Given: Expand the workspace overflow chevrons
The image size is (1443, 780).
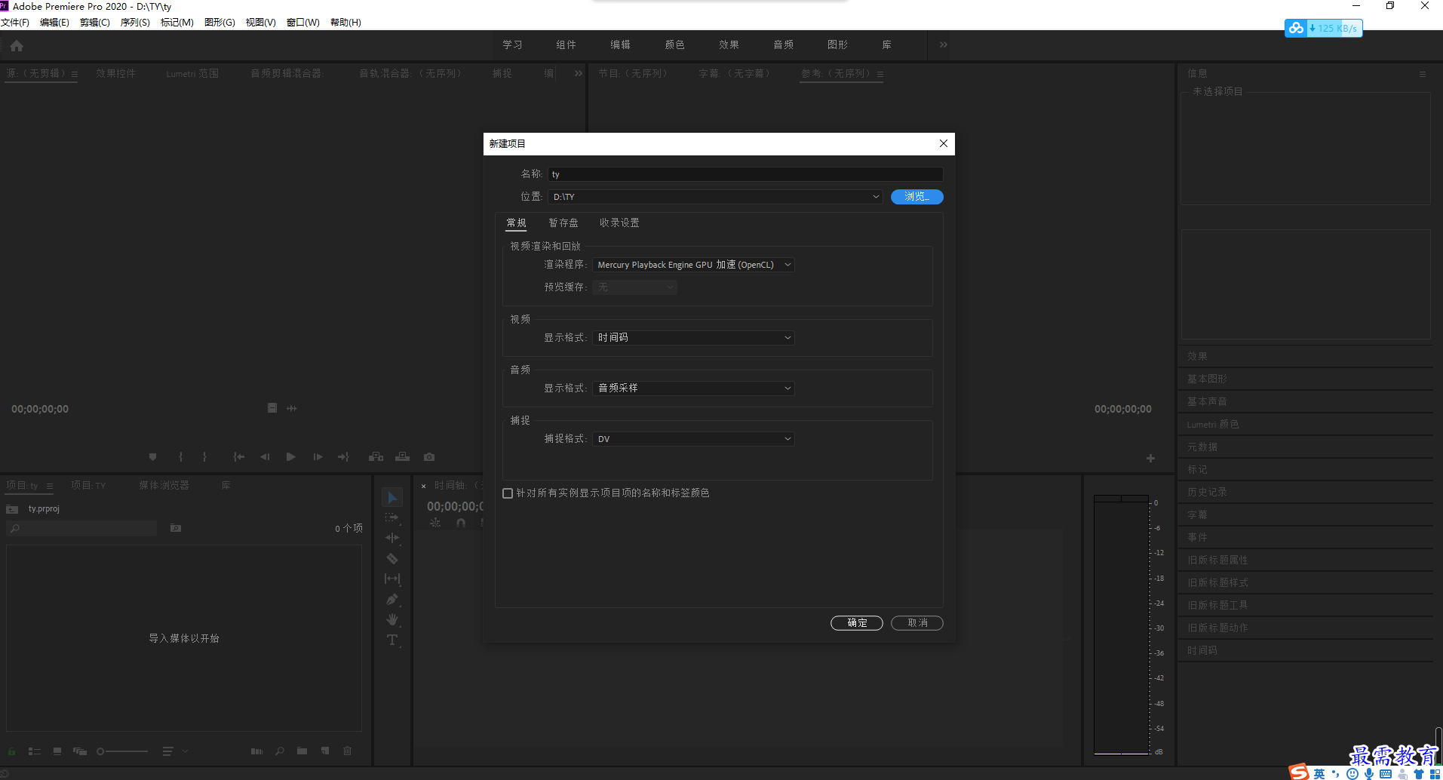Looking at the screenshot, I should click(x=944, y=45).
